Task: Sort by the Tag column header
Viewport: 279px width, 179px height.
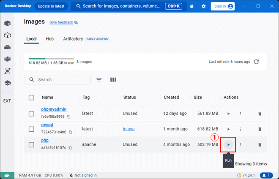Action: point(86,98)
